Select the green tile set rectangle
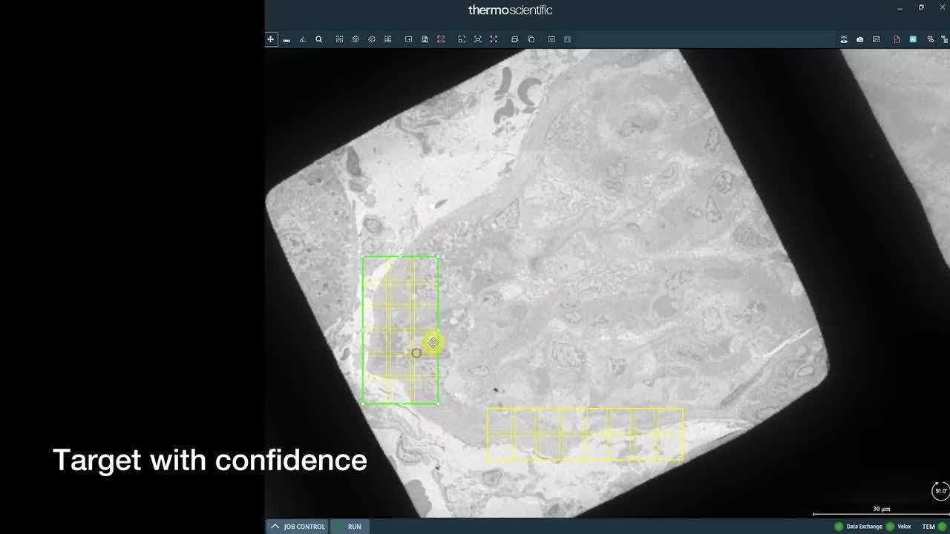Screen dimensions: 950x534 (x=400, y=330)
